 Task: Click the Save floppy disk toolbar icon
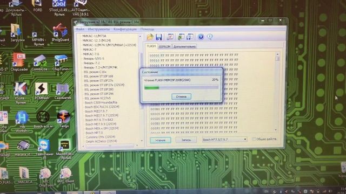[159, 37]
